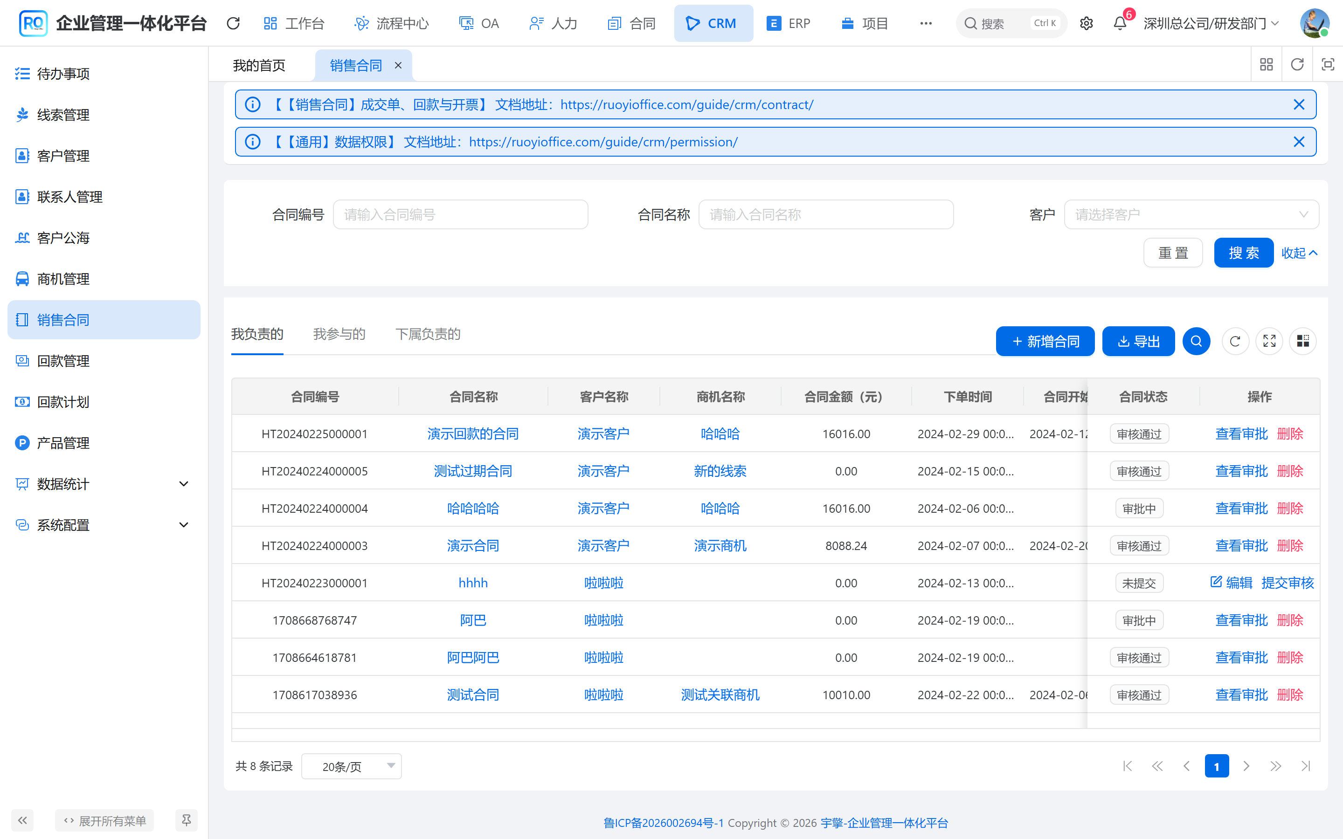
Task: Click the 重置 reset button
Action: 1173,253
